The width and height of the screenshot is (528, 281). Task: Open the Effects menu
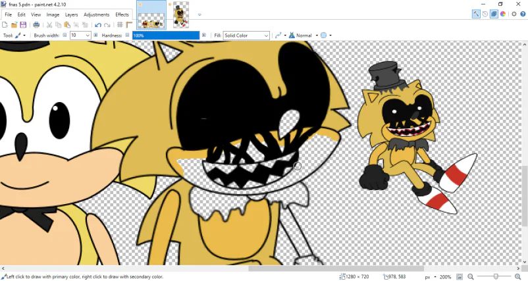pyautogui.click(x=122, y=14)
